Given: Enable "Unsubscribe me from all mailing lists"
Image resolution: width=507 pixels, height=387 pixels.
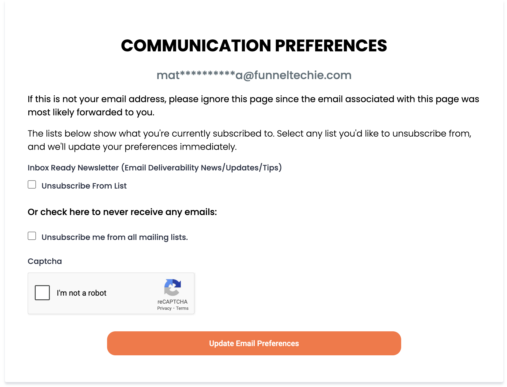Looking at the screenshot, I should (x=32, y=236).
